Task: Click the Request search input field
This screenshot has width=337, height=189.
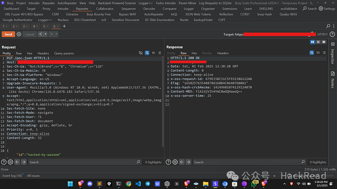Action: (85, 162)
